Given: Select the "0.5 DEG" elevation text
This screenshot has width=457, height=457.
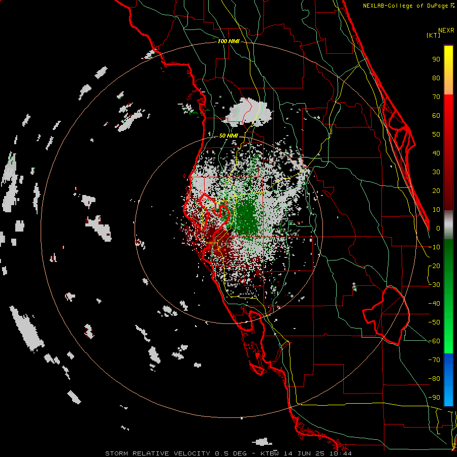Looking at the screenshot, I should click(x=231, y=453).
